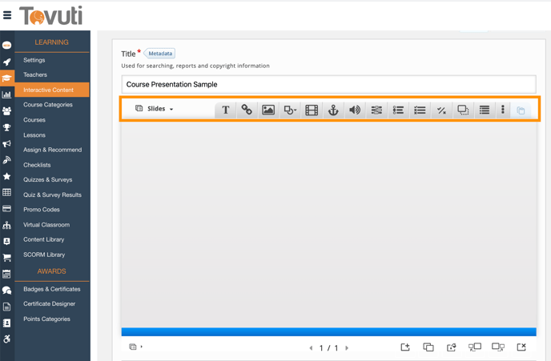
Task: Open the more options vertical dots menu
Action: pos(503,110)
